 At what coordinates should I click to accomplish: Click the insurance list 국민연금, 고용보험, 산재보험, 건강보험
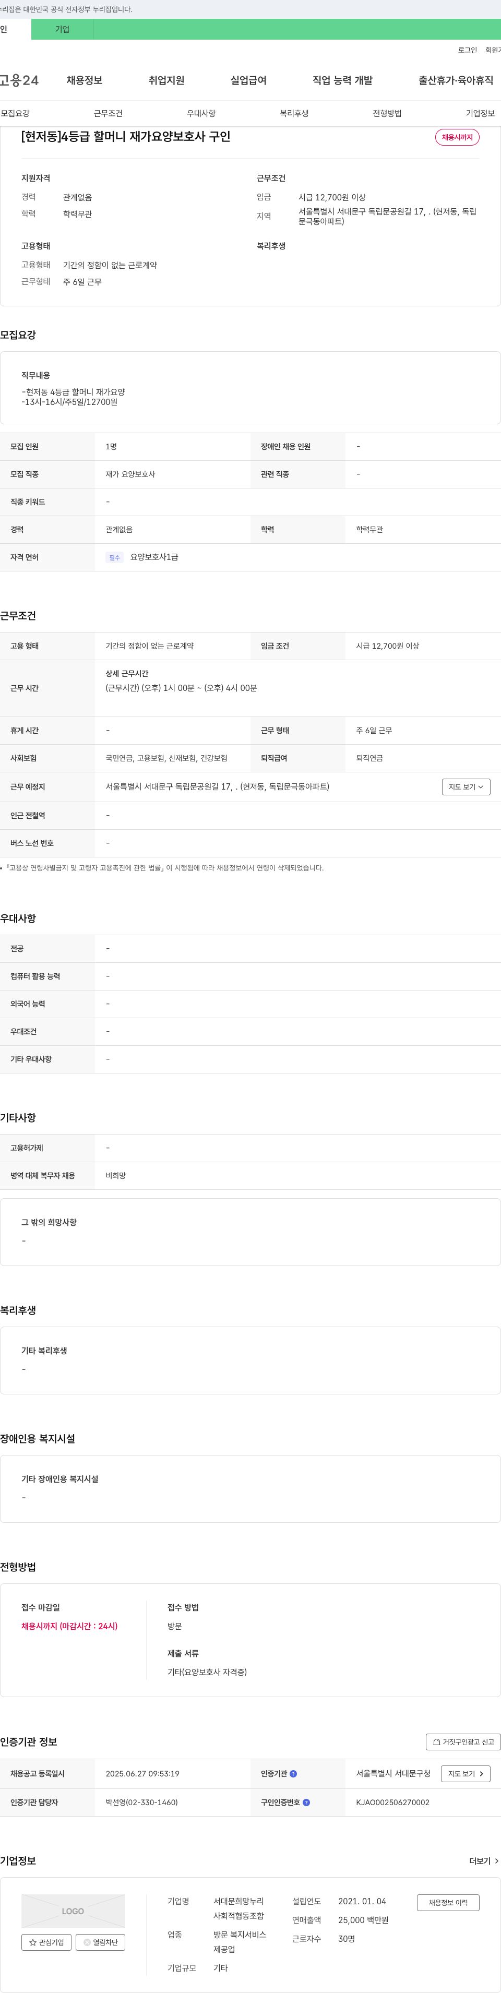tap(166, 758)
